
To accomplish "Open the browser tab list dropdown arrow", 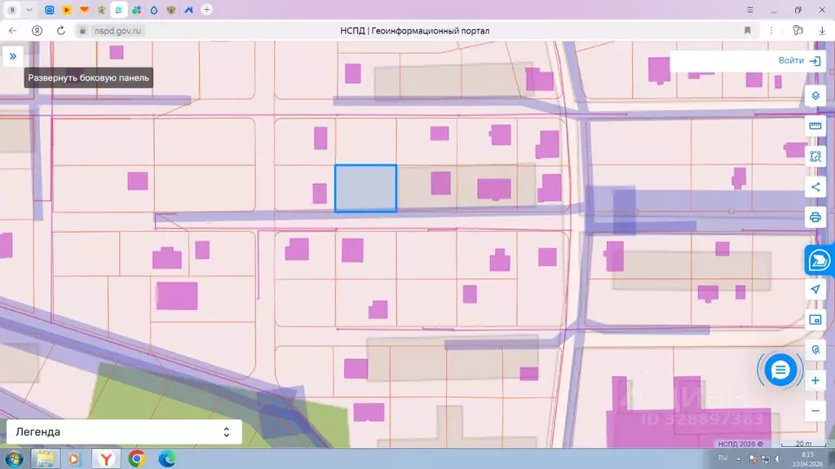I will (29, 10).
